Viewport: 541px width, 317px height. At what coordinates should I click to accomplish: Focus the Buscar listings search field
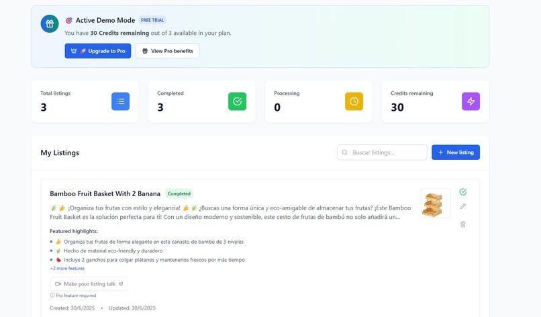[x=382, y=152]
